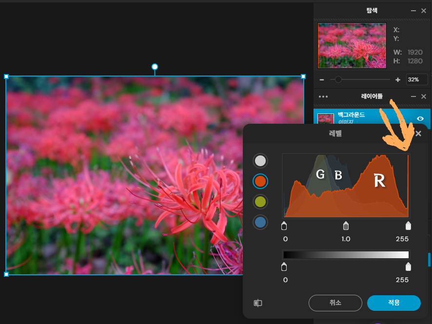The image size is (432, 324).
Task: Click the top-right transform corner handle
Action: tap(303, 76)
